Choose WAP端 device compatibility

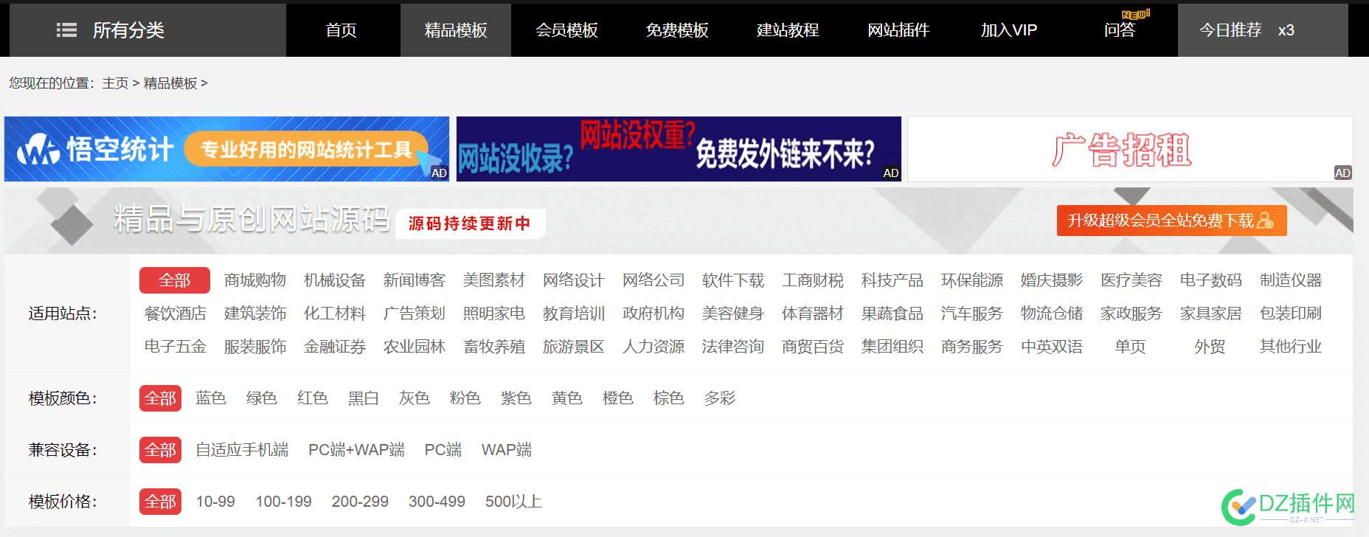pos(507,450)
